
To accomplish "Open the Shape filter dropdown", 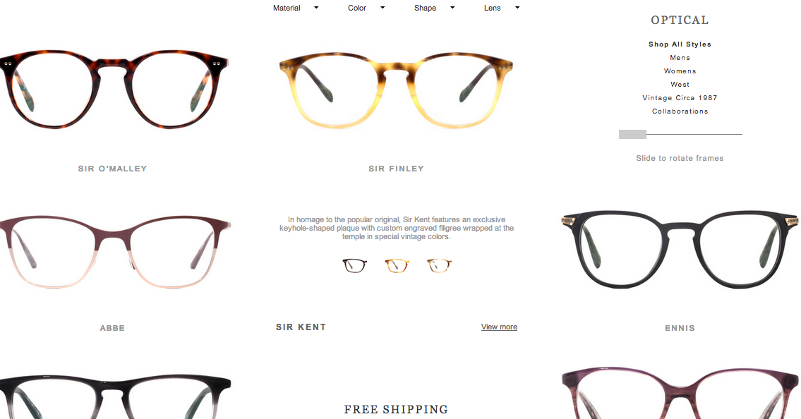I will tap(434, 8).
